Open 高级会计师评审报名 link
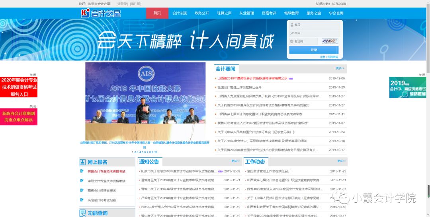The width and height of the screenshot is (430, 217). (102, 190)
